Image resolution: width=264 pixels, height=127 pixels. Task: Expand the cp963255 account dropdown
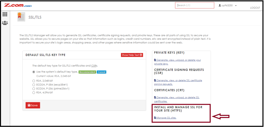(236, 6)
